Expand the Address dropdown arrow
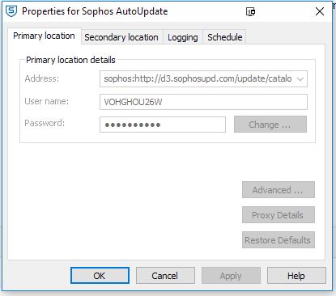Viewport: 336px width, 296px height. click(300, 79)
